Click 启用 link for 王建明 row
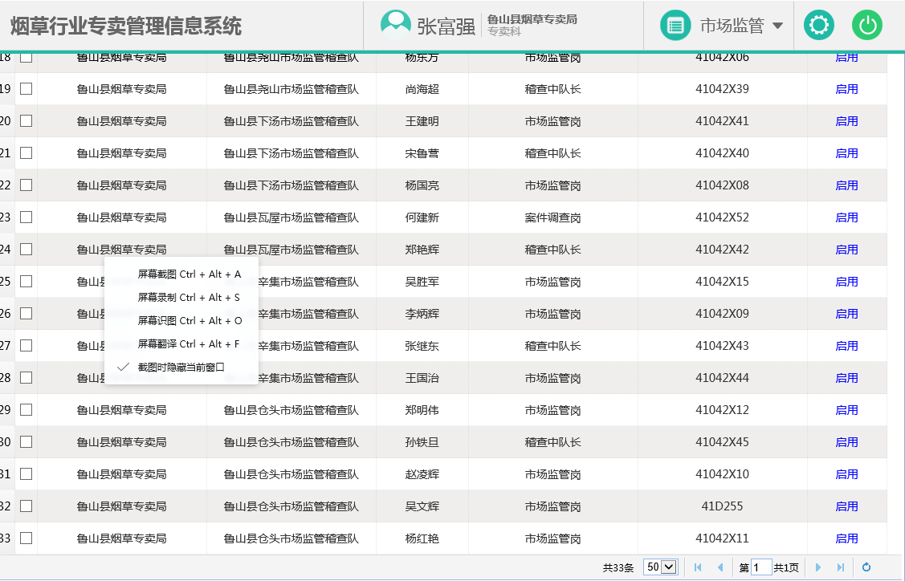The height and width of the screenshot is (581, 905). point(846,121)
